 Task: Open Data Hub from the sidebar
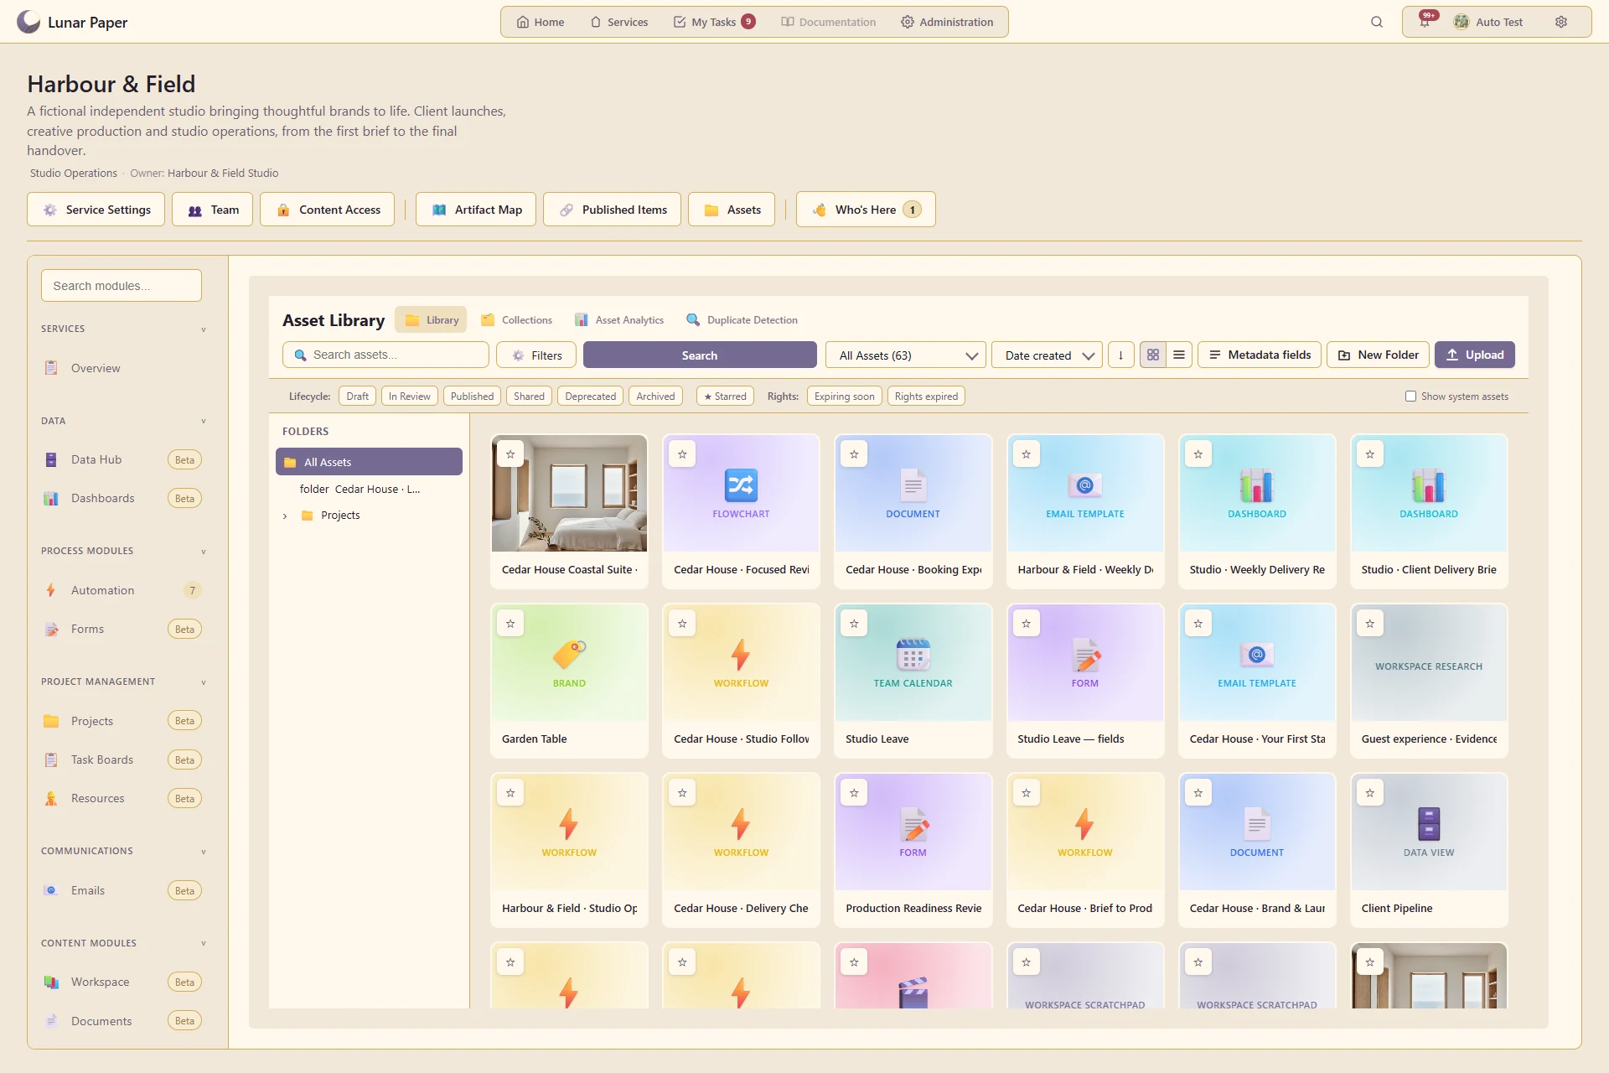(x=122, y=459)
